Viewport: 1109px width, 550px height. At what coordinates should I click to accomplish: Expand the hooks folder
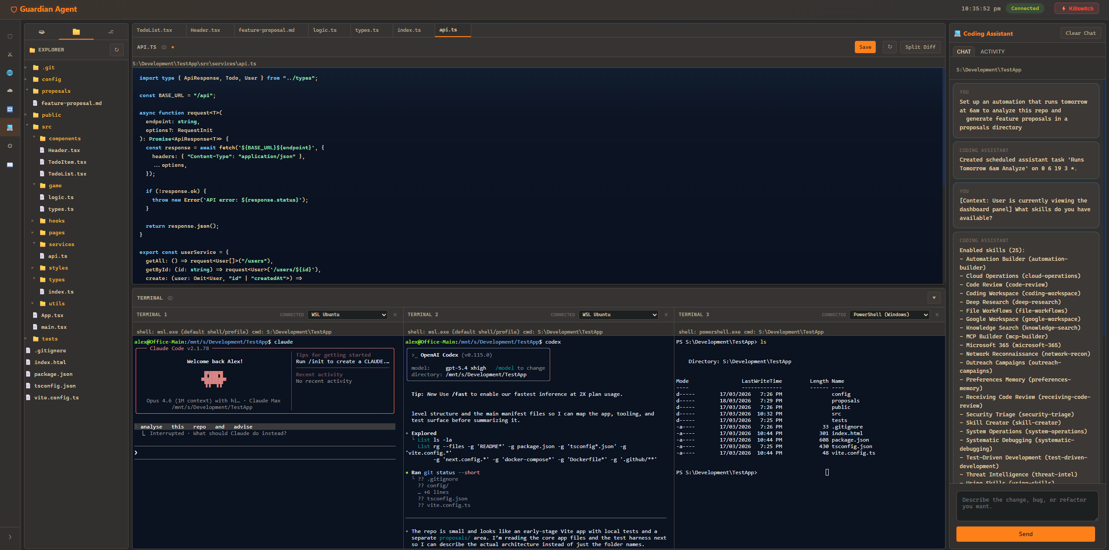34,221
